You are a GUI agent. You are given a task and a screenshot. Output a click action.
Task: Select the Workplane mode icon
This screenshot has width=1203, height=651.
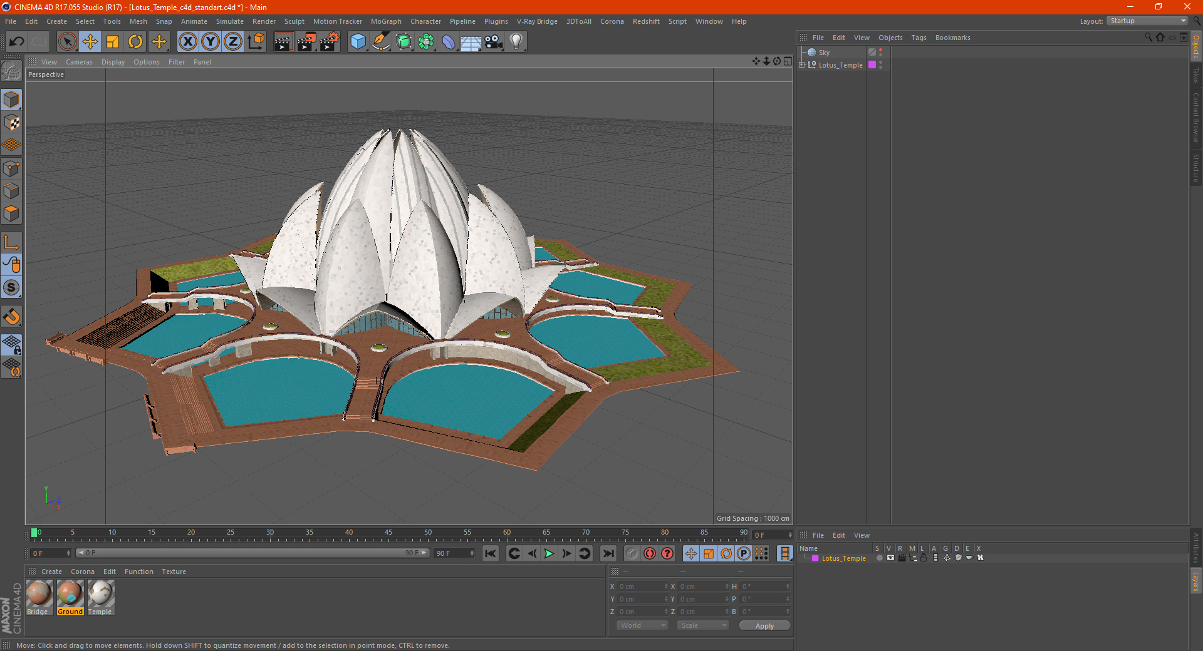pos(11,145)
